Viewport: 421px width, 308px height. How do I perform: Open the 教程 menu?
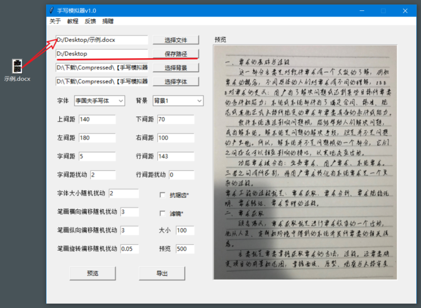tap(73, 21)
